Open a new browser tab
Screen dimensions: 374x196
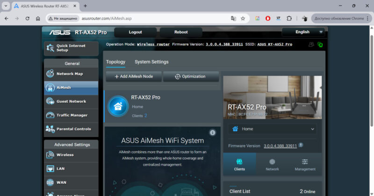pos(85,6)
